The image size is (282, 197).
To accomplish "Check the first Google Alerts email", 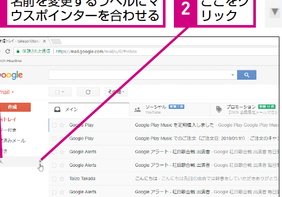I will click(54, 152).
